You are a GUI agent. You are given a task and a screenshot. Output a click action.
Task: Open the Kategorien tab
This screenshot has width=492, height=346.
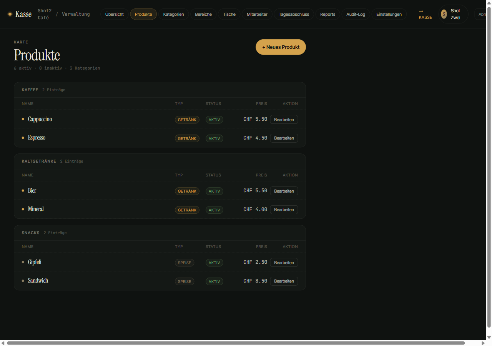tap(173, 14)
